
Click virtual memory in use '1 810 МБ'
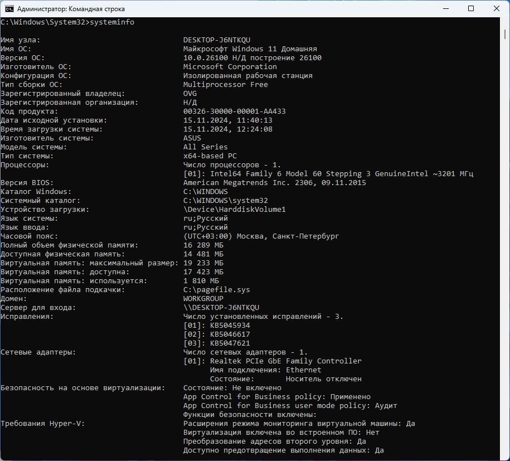tap(201, 281)
